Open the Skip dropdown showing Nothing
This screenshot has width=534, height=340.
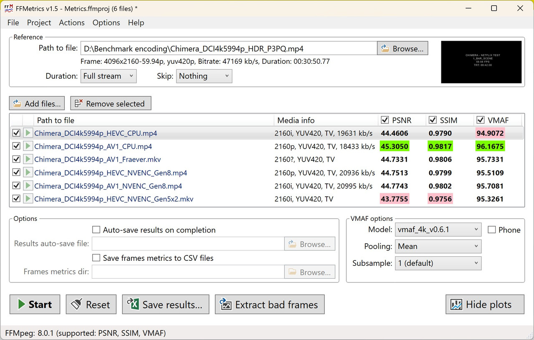[204, 76]
